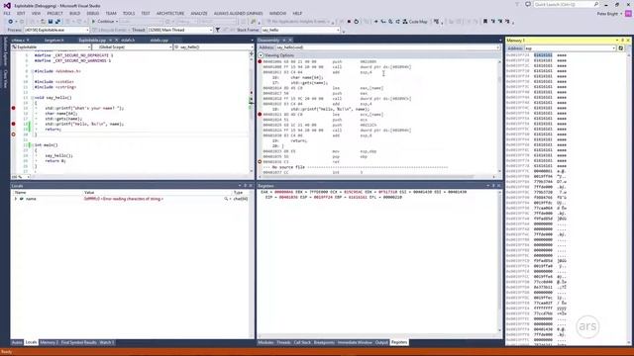Switch to the Breakpoints tab
Viewport: 634px width, 356px height.
tap(324, 343)
